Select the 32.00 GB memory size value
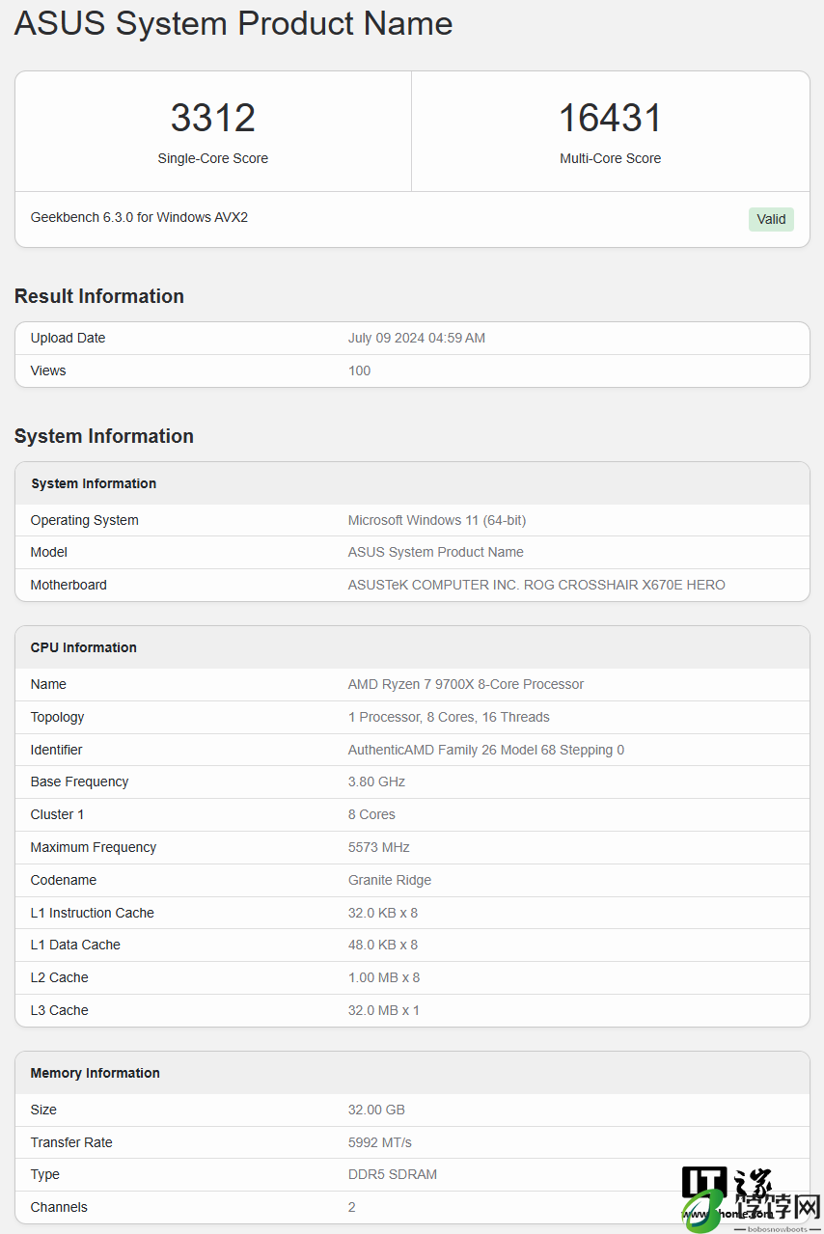 tap(375, 1110)
